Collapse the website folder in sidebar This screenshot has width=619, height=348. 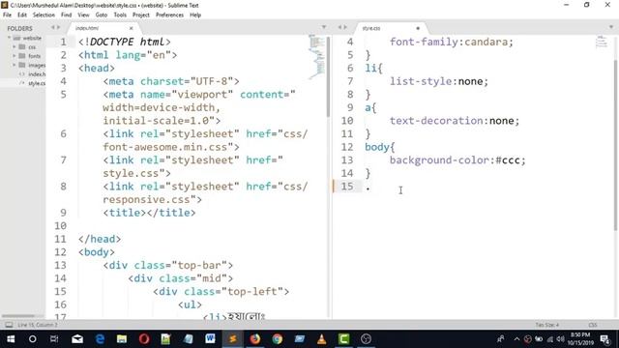click(9, 38)
